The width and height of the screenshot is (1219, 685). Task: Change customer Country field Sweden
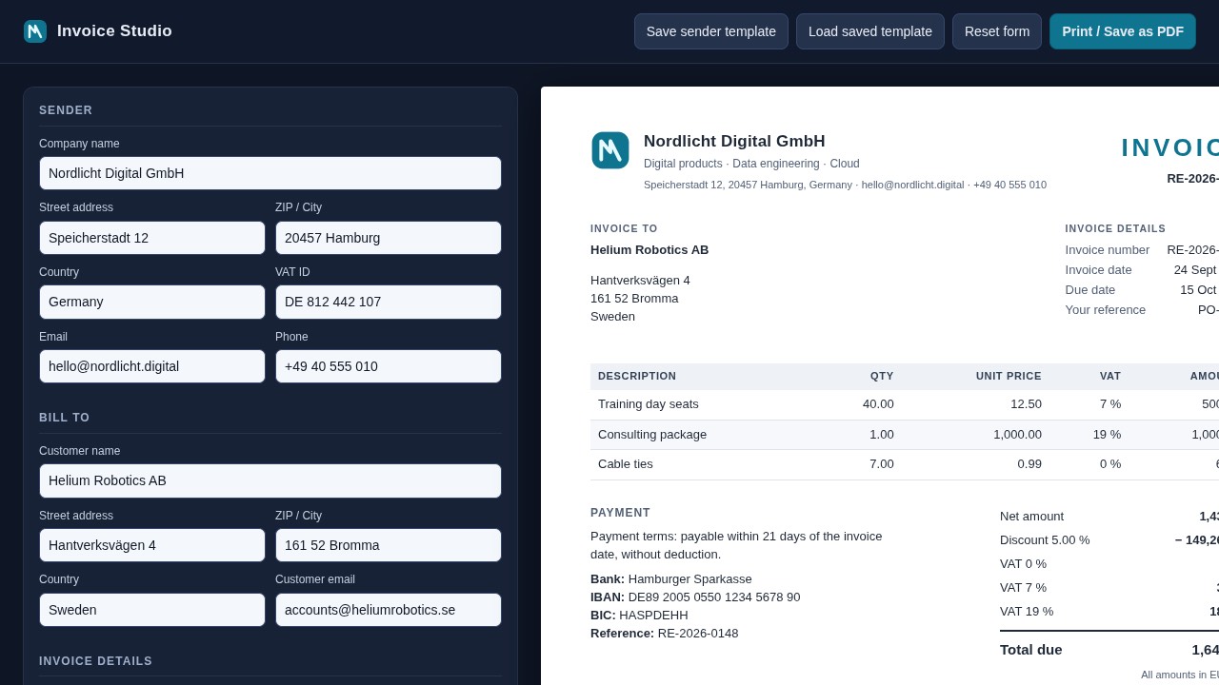[x=152, y=610]
